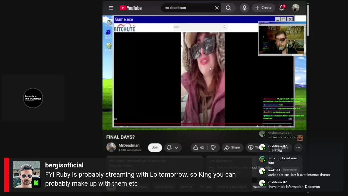Viewport: 348px width, 196px height.
Task: Click the Bitchute search box in video
Action: (200, 27)
